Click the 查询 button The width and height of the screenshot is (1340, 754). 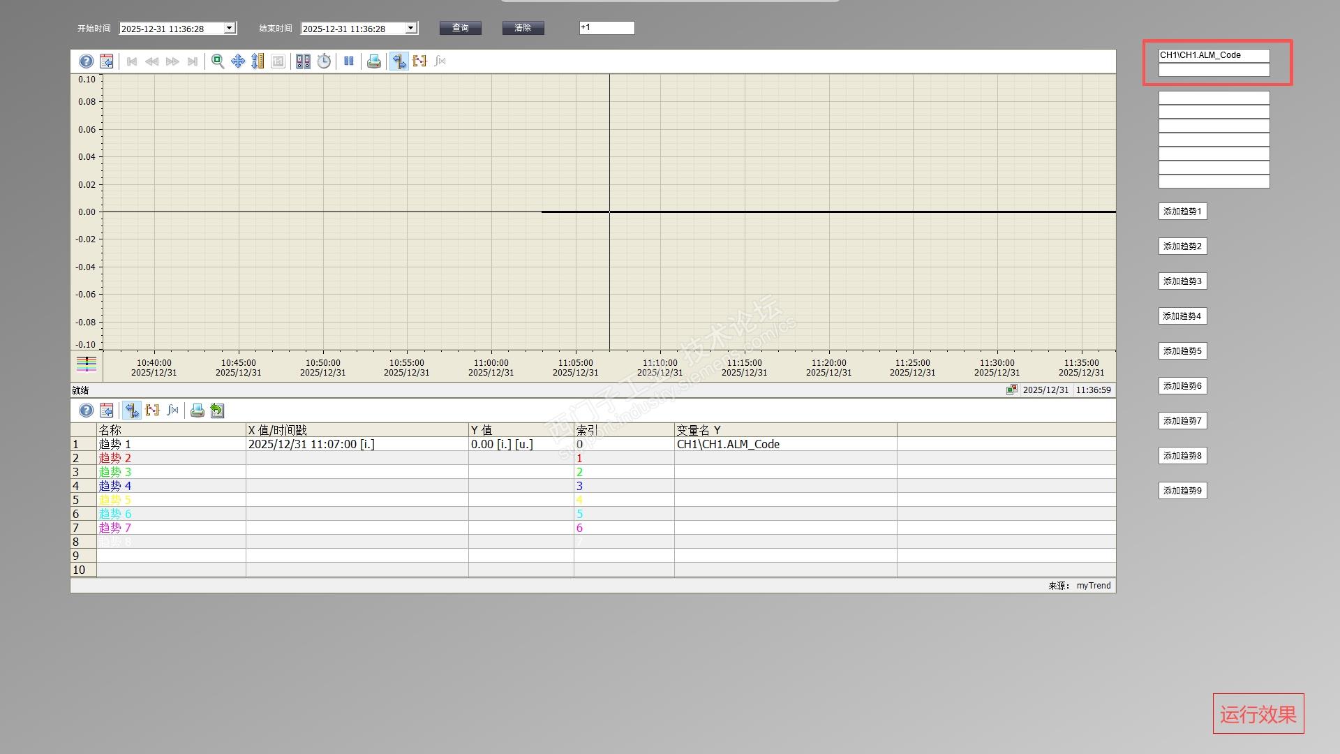460,28
